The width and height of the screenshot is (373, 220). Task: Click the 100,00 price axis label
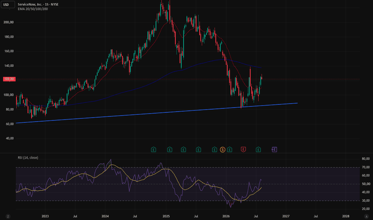coord(8,95)
